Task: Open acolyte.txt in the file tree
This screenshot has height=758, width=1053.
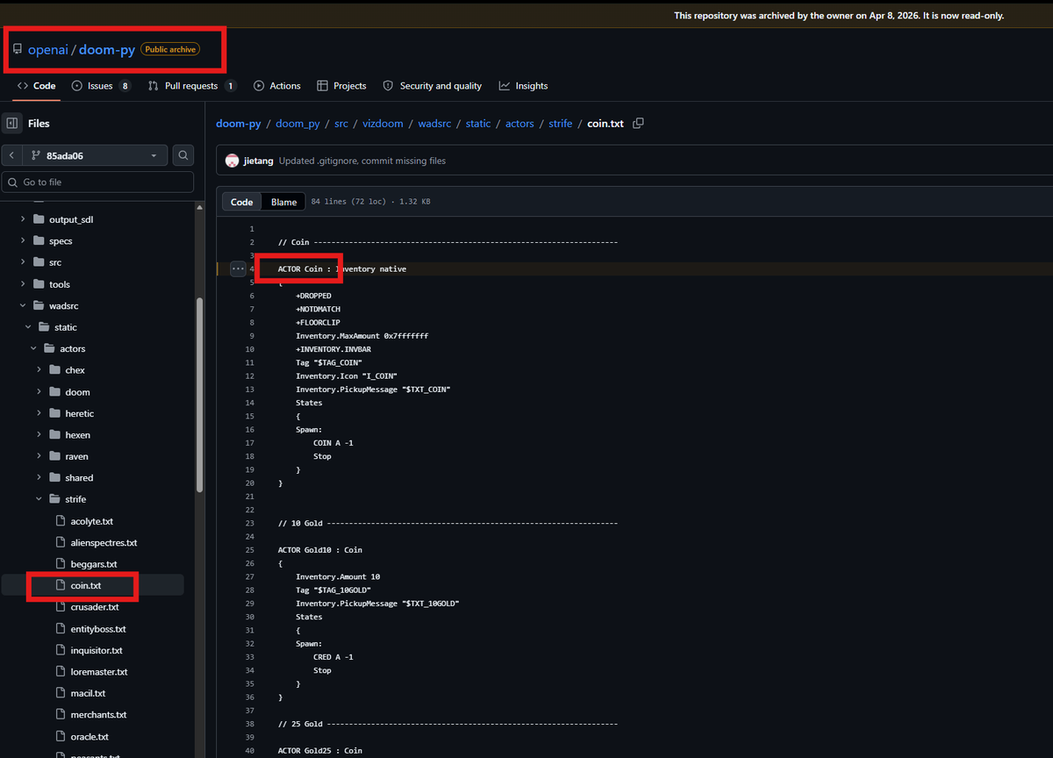Action: (92, 521)
